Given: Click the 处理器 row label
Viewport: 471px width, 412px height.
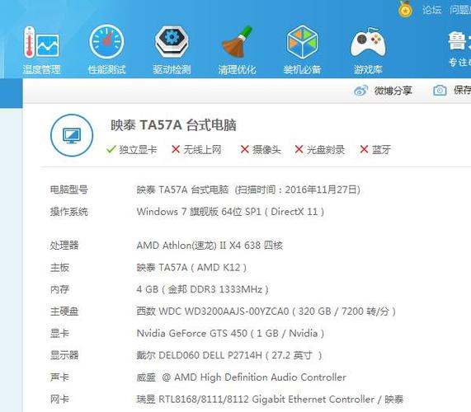Looking at the screenshot, I should pyautogui.click(x=64, y=246).
